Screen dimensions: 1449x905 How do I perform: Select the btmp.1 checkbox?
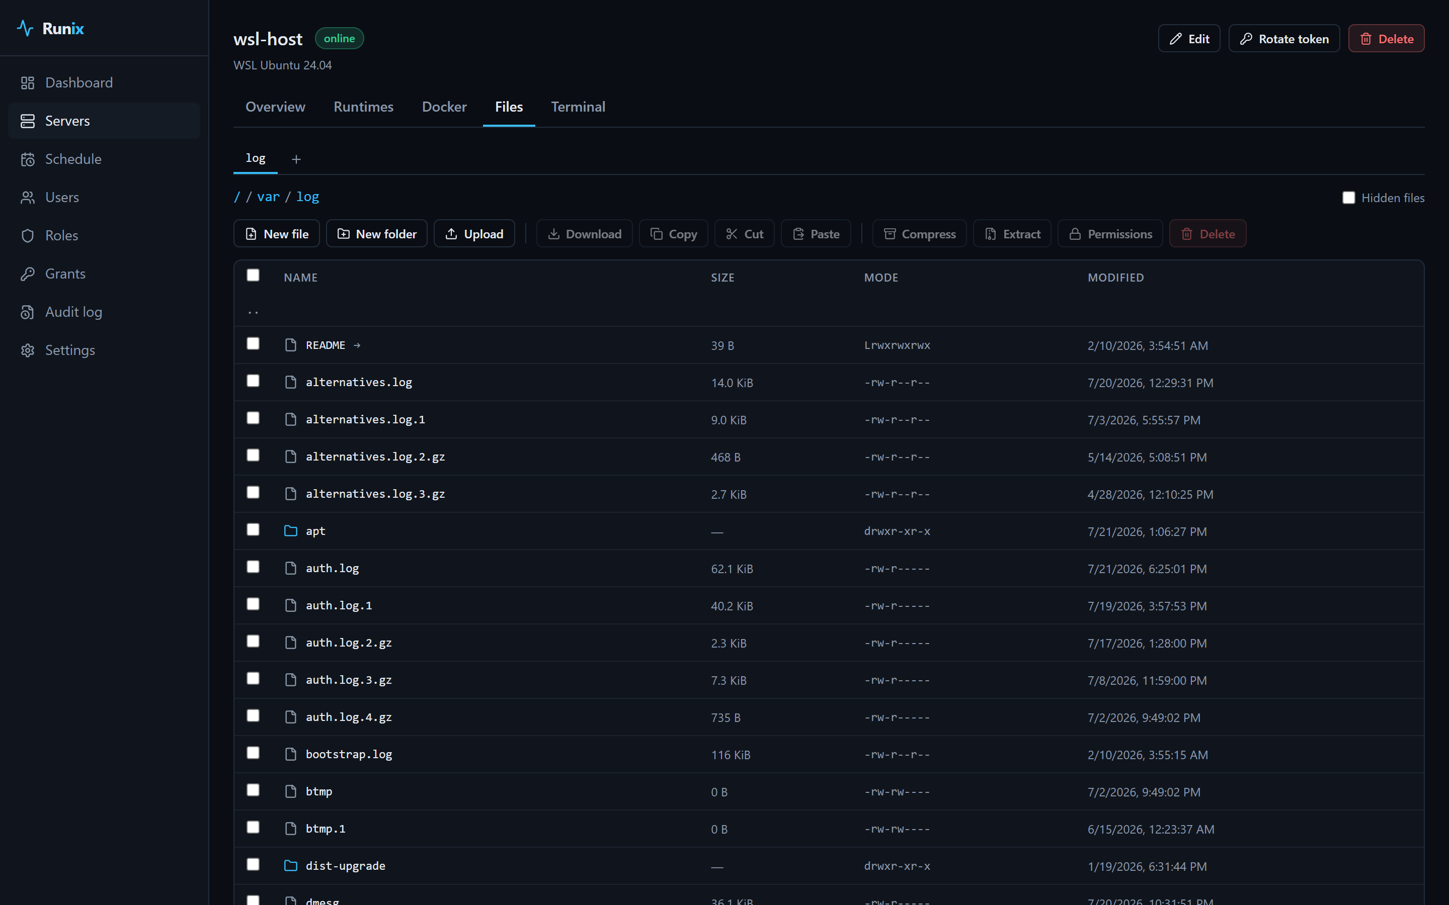[x=253, y=827]
